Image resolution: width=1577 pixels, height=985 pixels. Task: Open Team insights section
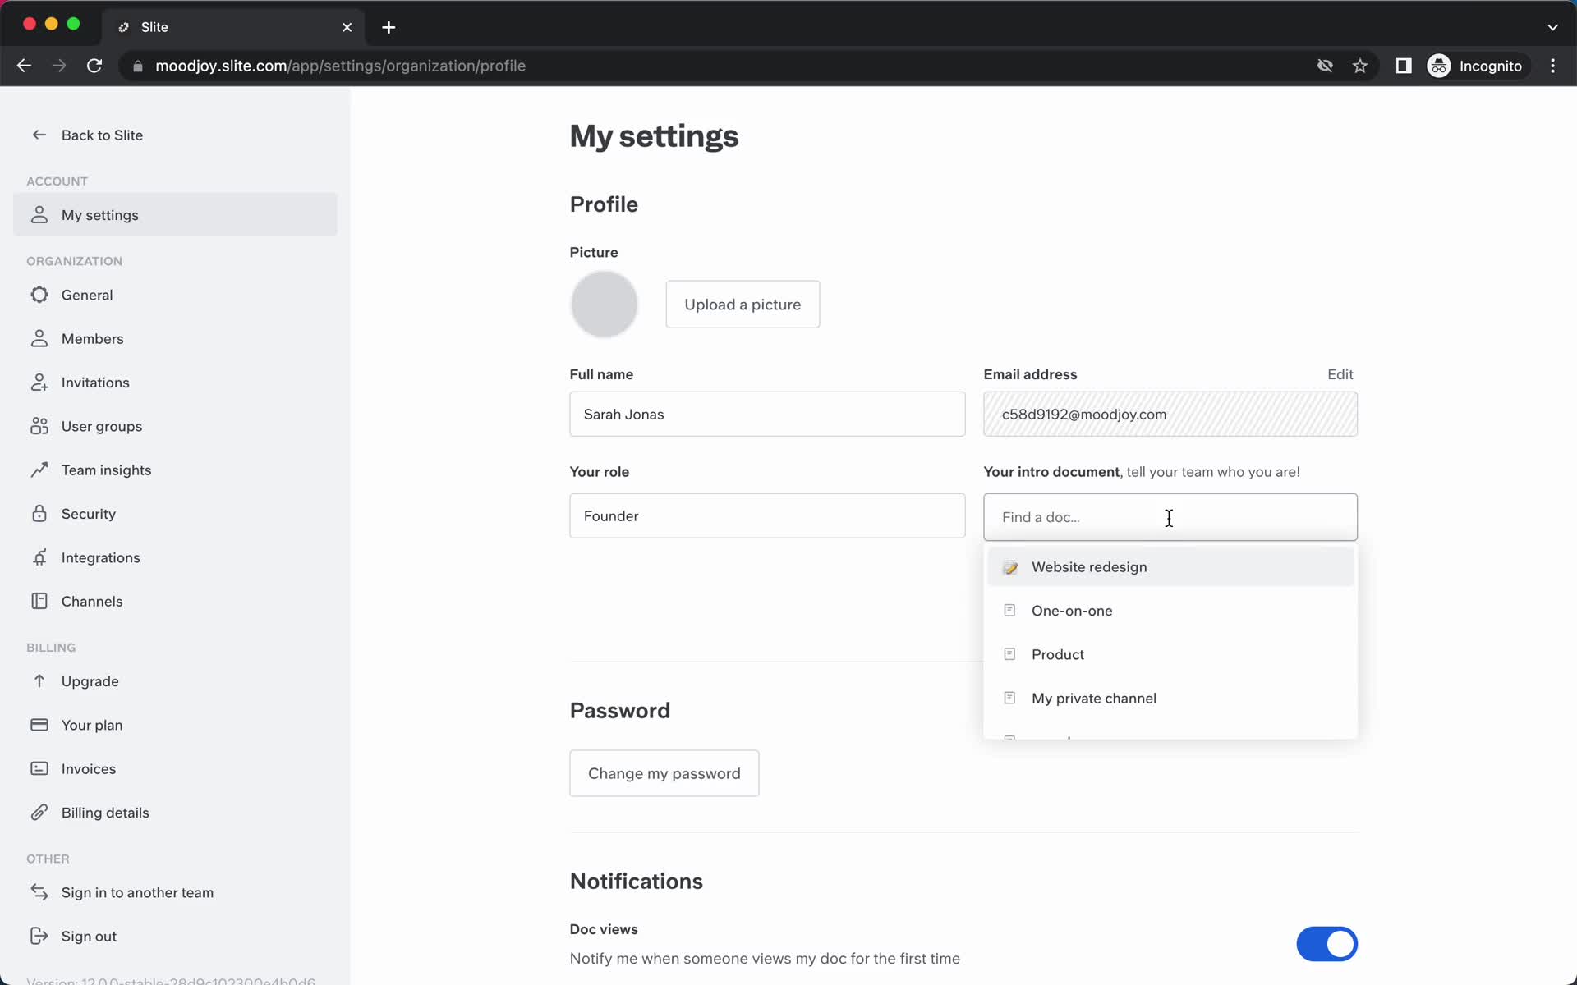pos(175,470)
